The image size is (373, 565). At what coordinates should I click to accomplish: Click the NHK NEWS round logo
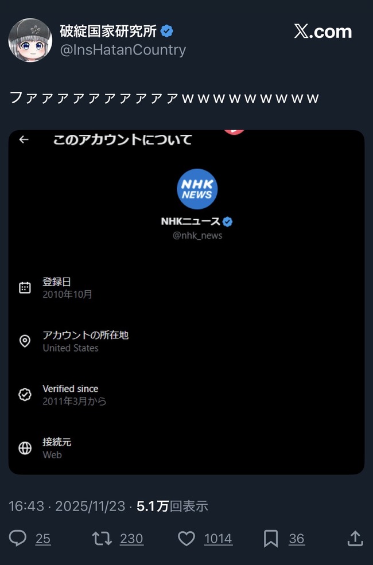[197, 189]
